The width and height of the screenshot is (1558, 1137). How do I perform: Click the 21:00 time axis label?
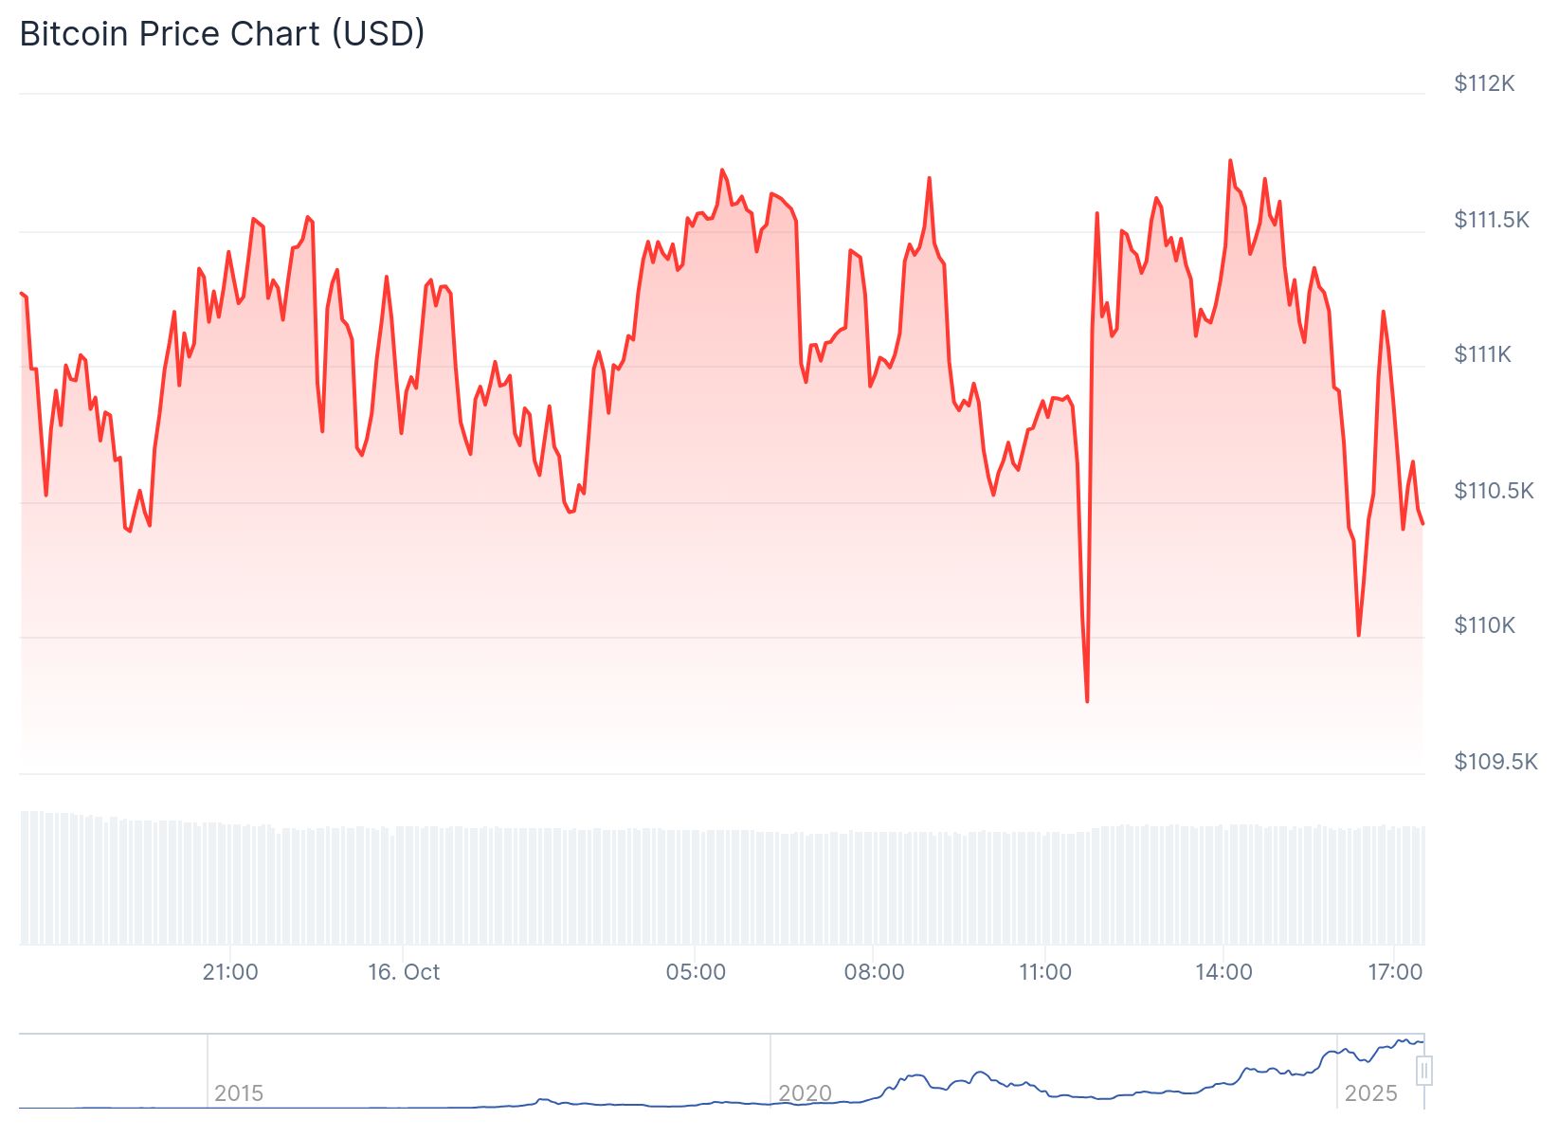(x=230, y=972)
